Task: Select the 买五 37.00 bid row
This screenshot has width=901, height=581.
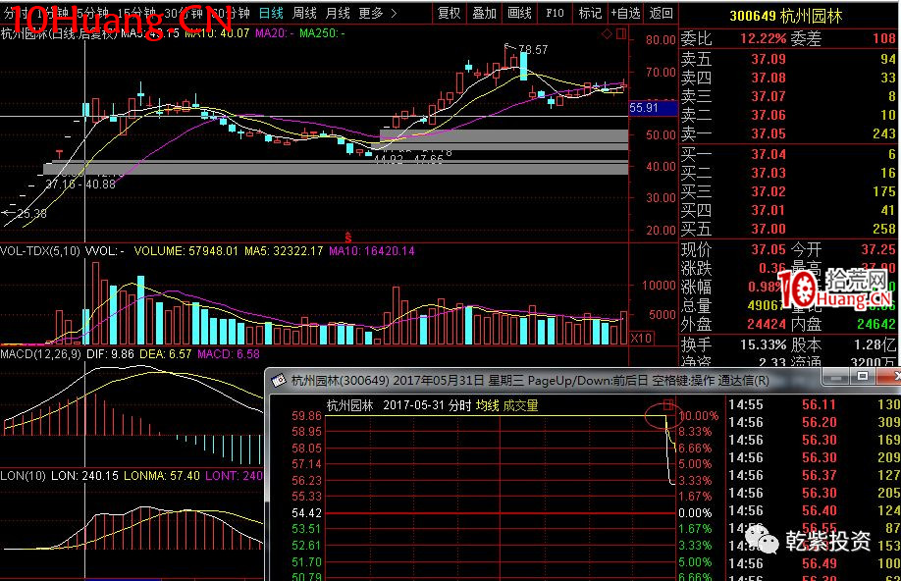Action: tap(788, 229)
